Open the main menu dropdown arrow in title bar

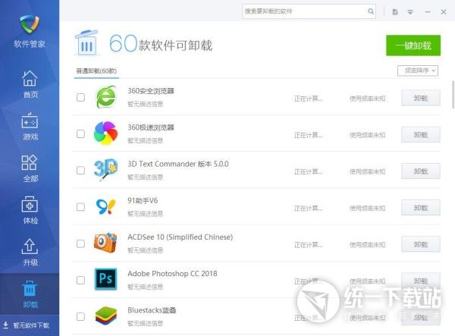tap(410, 11)
